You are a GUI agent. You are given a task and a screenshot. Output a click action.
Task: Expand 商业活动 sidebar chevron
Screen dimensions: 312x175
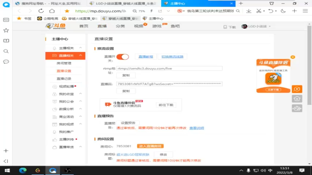[x=81, y=117]
